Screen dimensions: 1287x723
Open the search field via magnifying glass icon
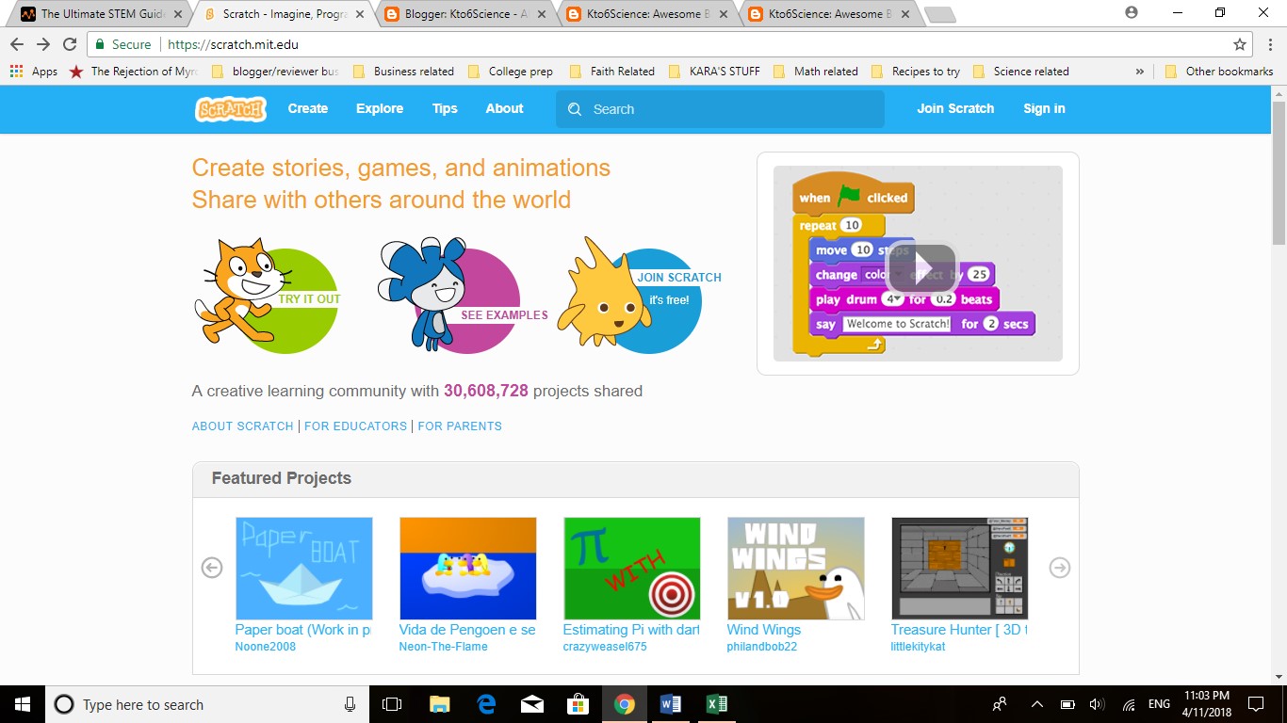coord(575,109)
